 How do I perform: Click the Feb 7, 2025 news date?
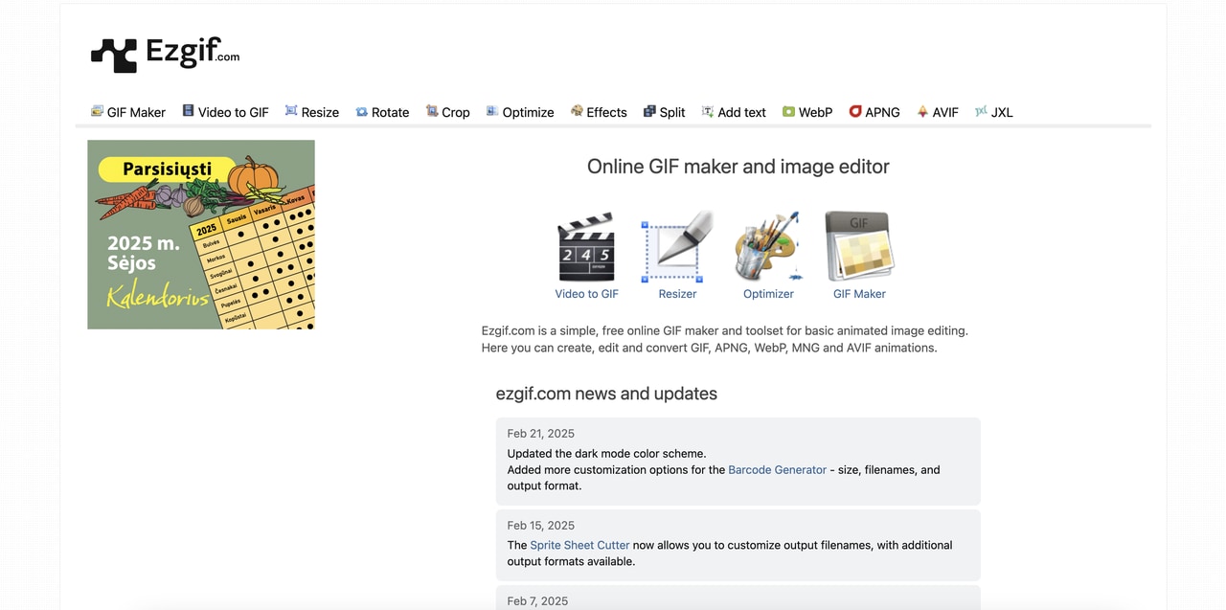pos(537,601)
